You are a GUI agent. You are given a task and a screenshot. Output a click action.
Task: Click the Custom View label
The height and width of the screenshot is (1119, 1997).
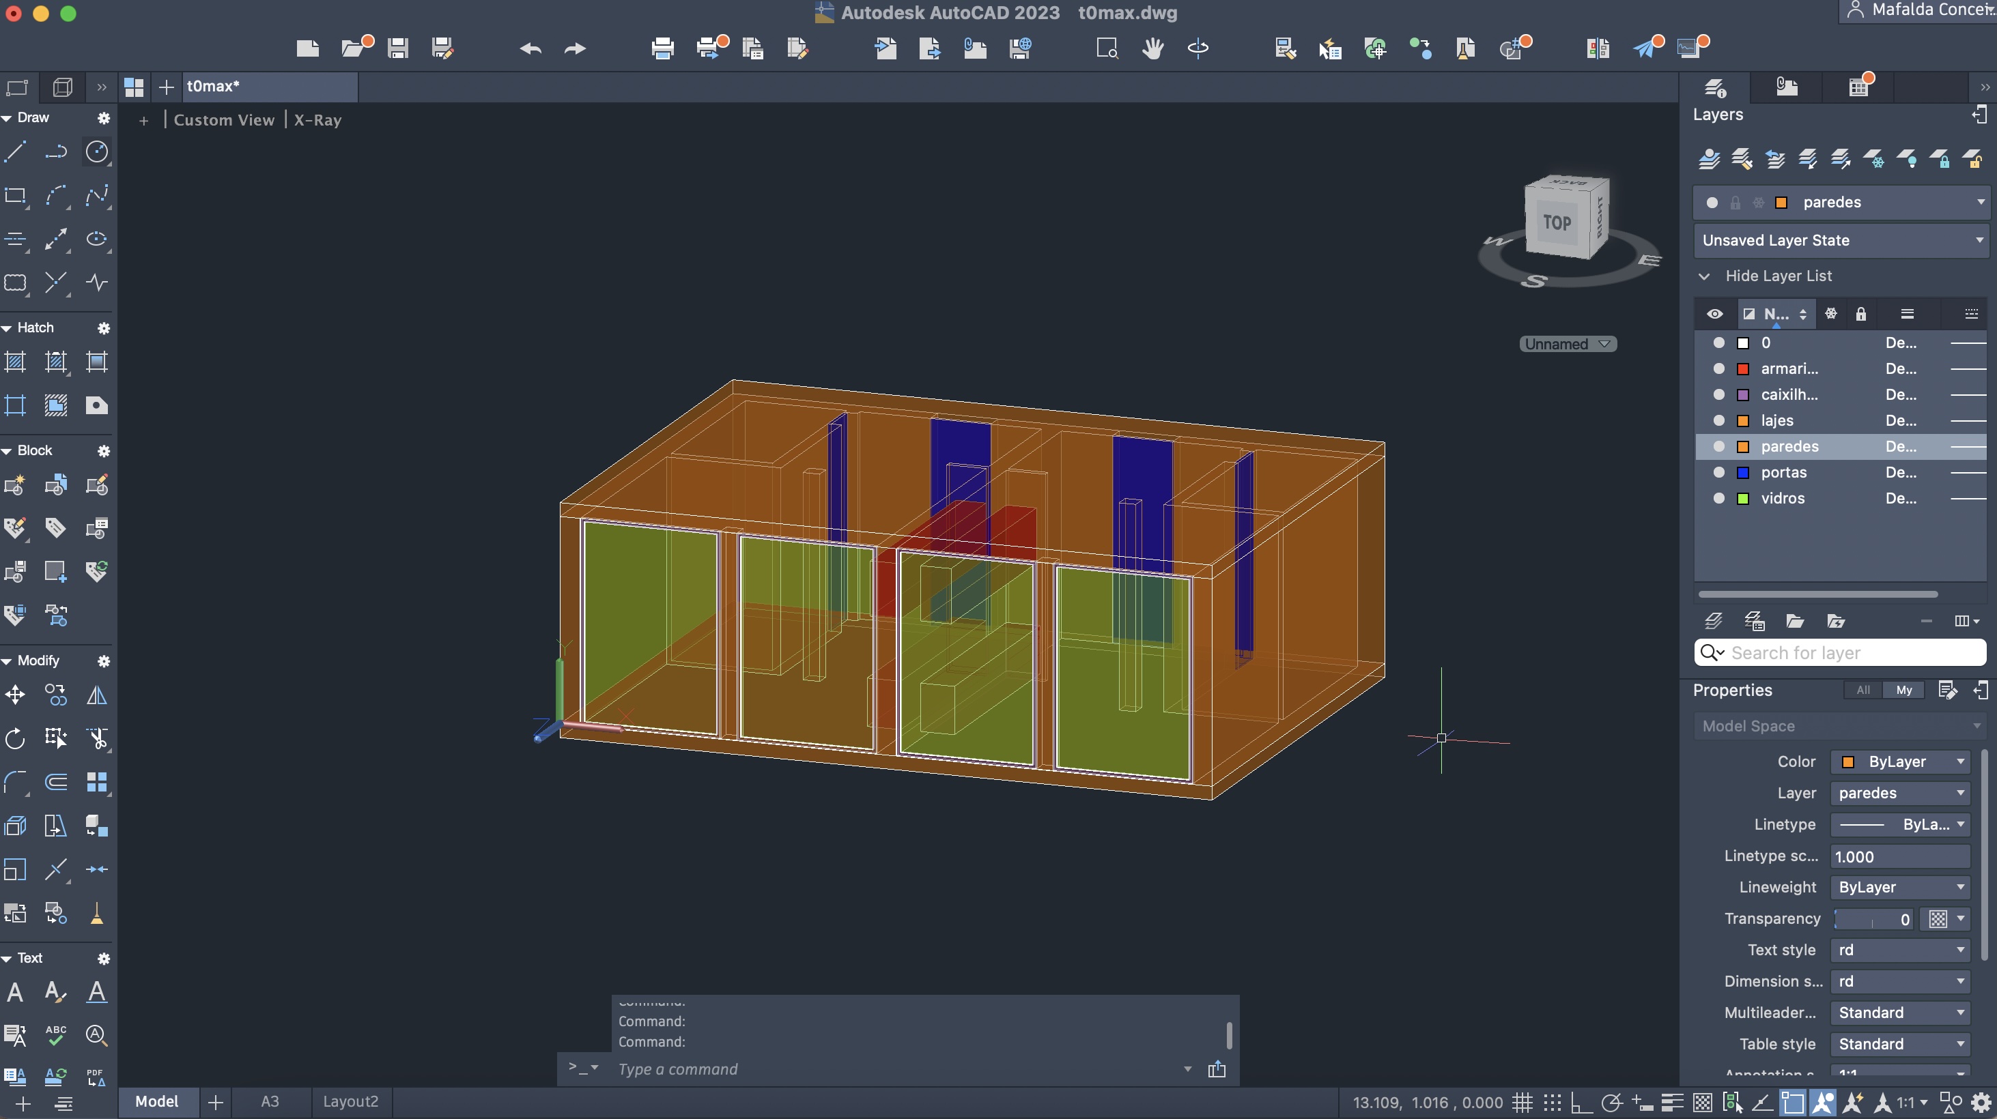[223, 120]
